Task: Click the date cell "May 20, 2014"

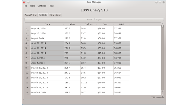Action: point(47,34)
